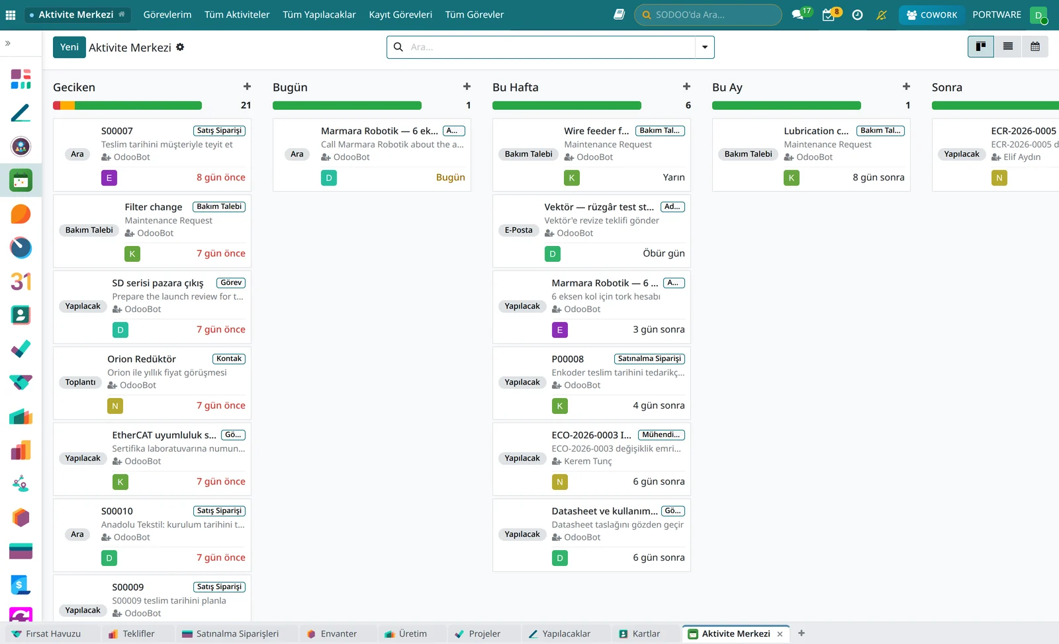Screen dimensions: 1059x644
Task: Open the user avatar D menu
Action: [x=1038, y=15]
